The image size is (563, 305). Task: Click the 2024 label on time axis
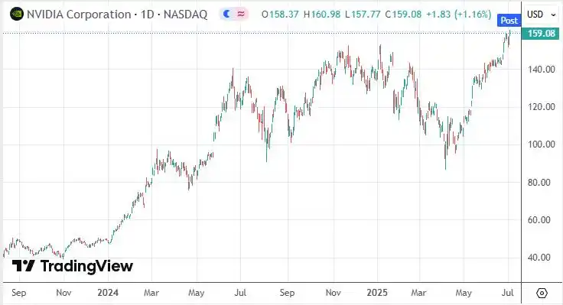[x=108, y=293]
